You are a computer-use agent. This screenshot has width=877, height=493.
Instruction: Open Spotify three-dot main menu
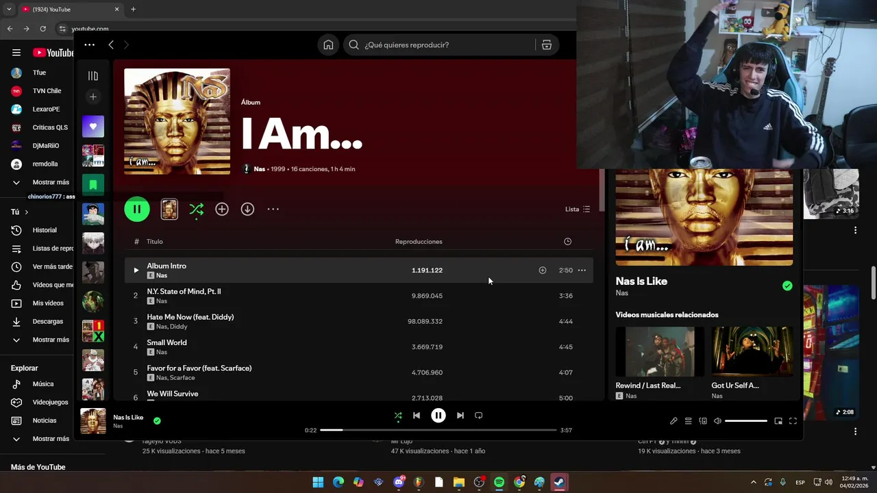point(89,45)
